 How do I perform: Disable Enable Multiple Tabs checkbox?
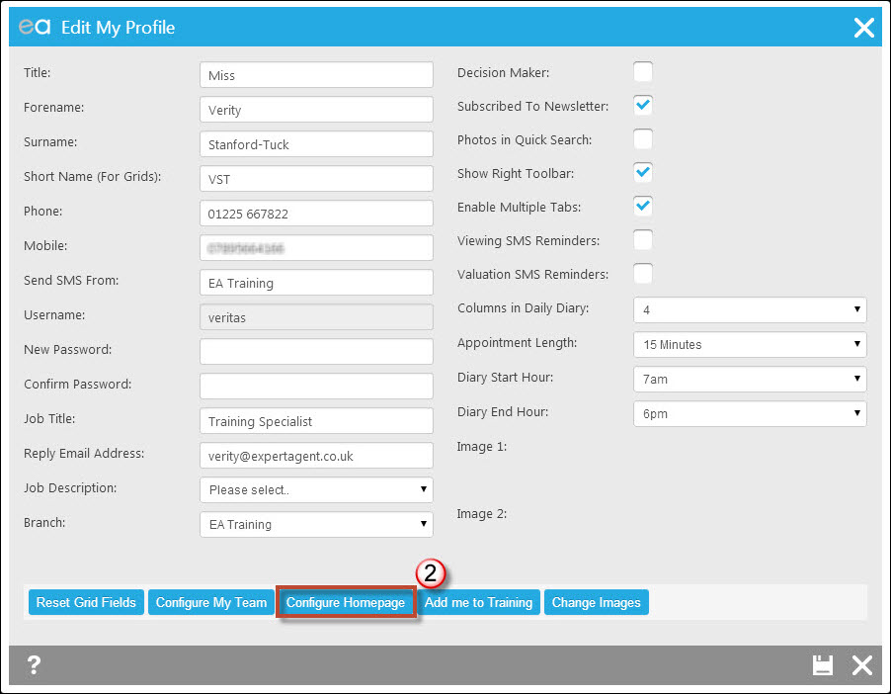tap(643, 206)
